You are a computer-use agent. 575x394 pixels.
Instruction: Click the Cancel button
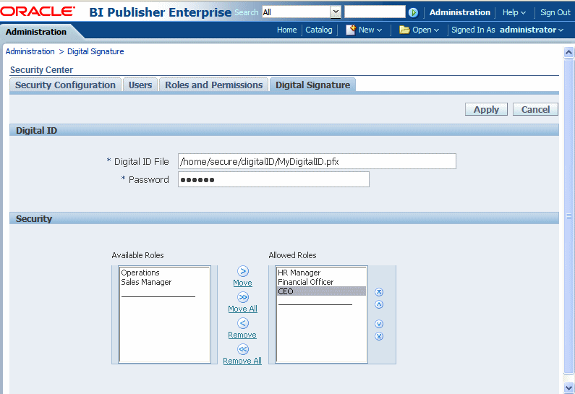click(x=535, y=109)
